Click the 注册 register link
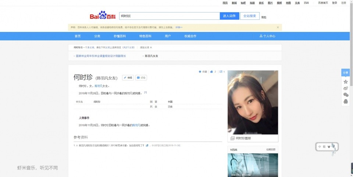 343,3
